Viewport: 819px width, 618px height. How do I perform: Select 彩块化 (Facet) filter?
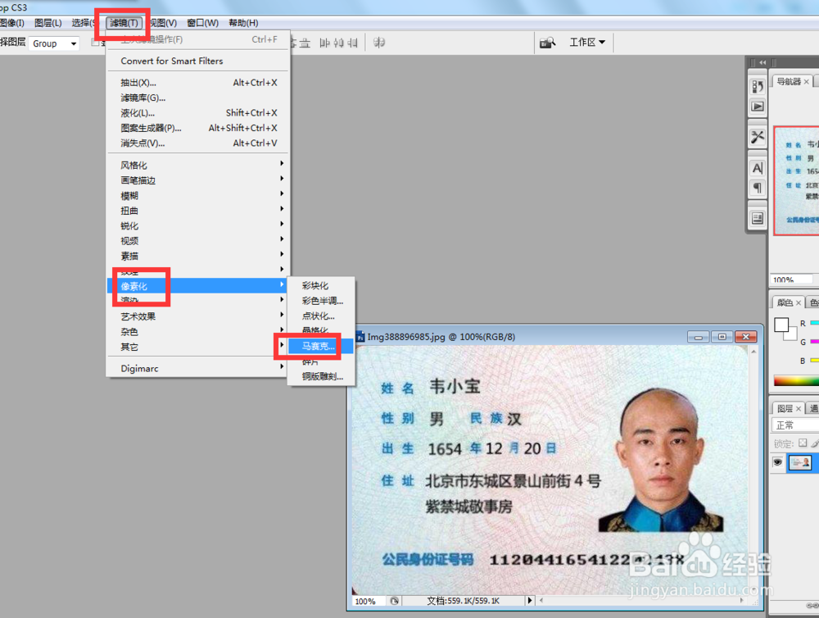[x=321, y=285]
